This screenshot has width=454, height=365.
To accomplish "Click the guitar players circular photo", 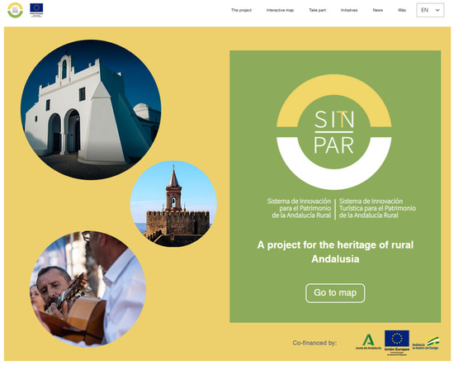I will coord(87,288).
